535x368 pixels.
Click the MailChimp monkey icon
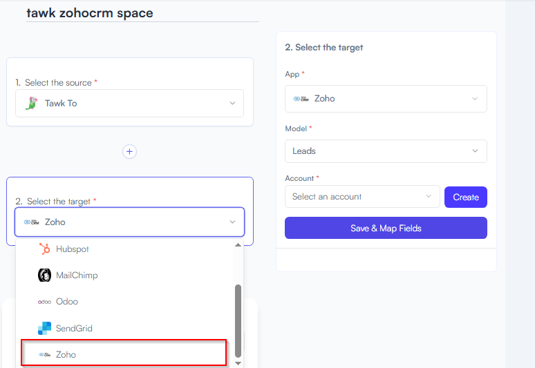click(x=44, y=275)
